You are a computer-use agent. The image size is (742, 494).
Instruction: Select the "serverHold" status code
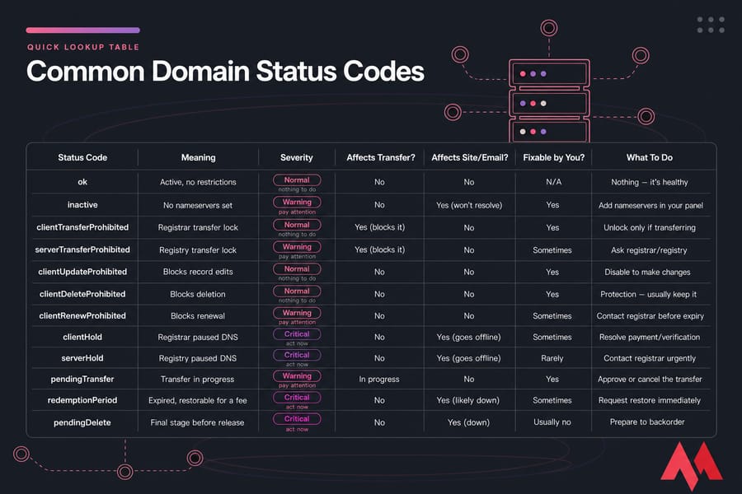click(x=82, y=358)
